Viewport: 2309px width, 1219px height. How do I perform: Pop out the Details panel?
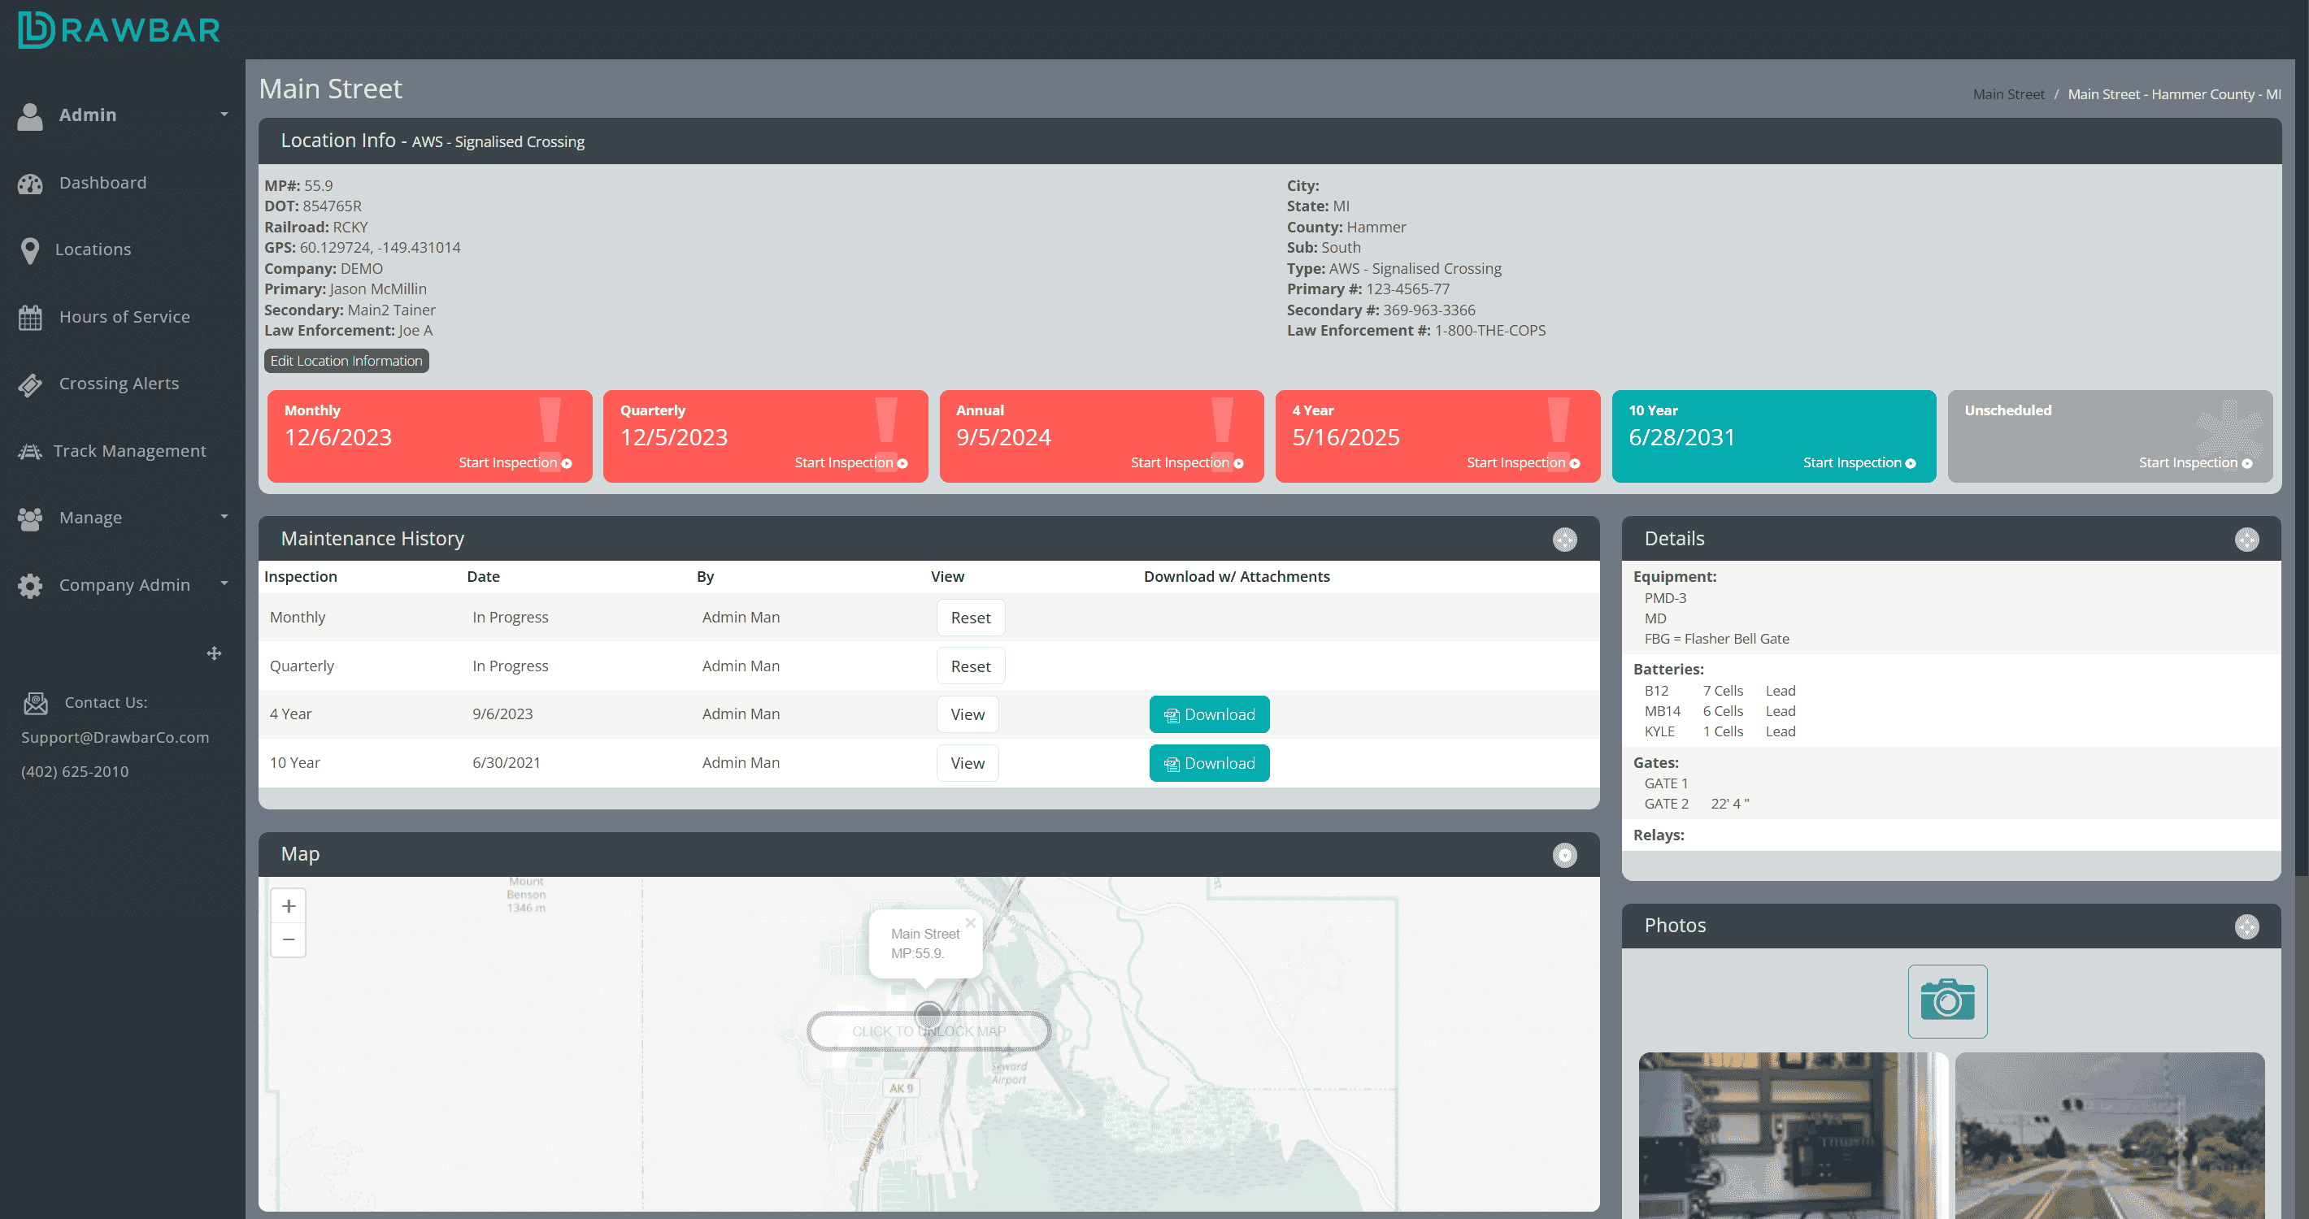click(2247, 538)
